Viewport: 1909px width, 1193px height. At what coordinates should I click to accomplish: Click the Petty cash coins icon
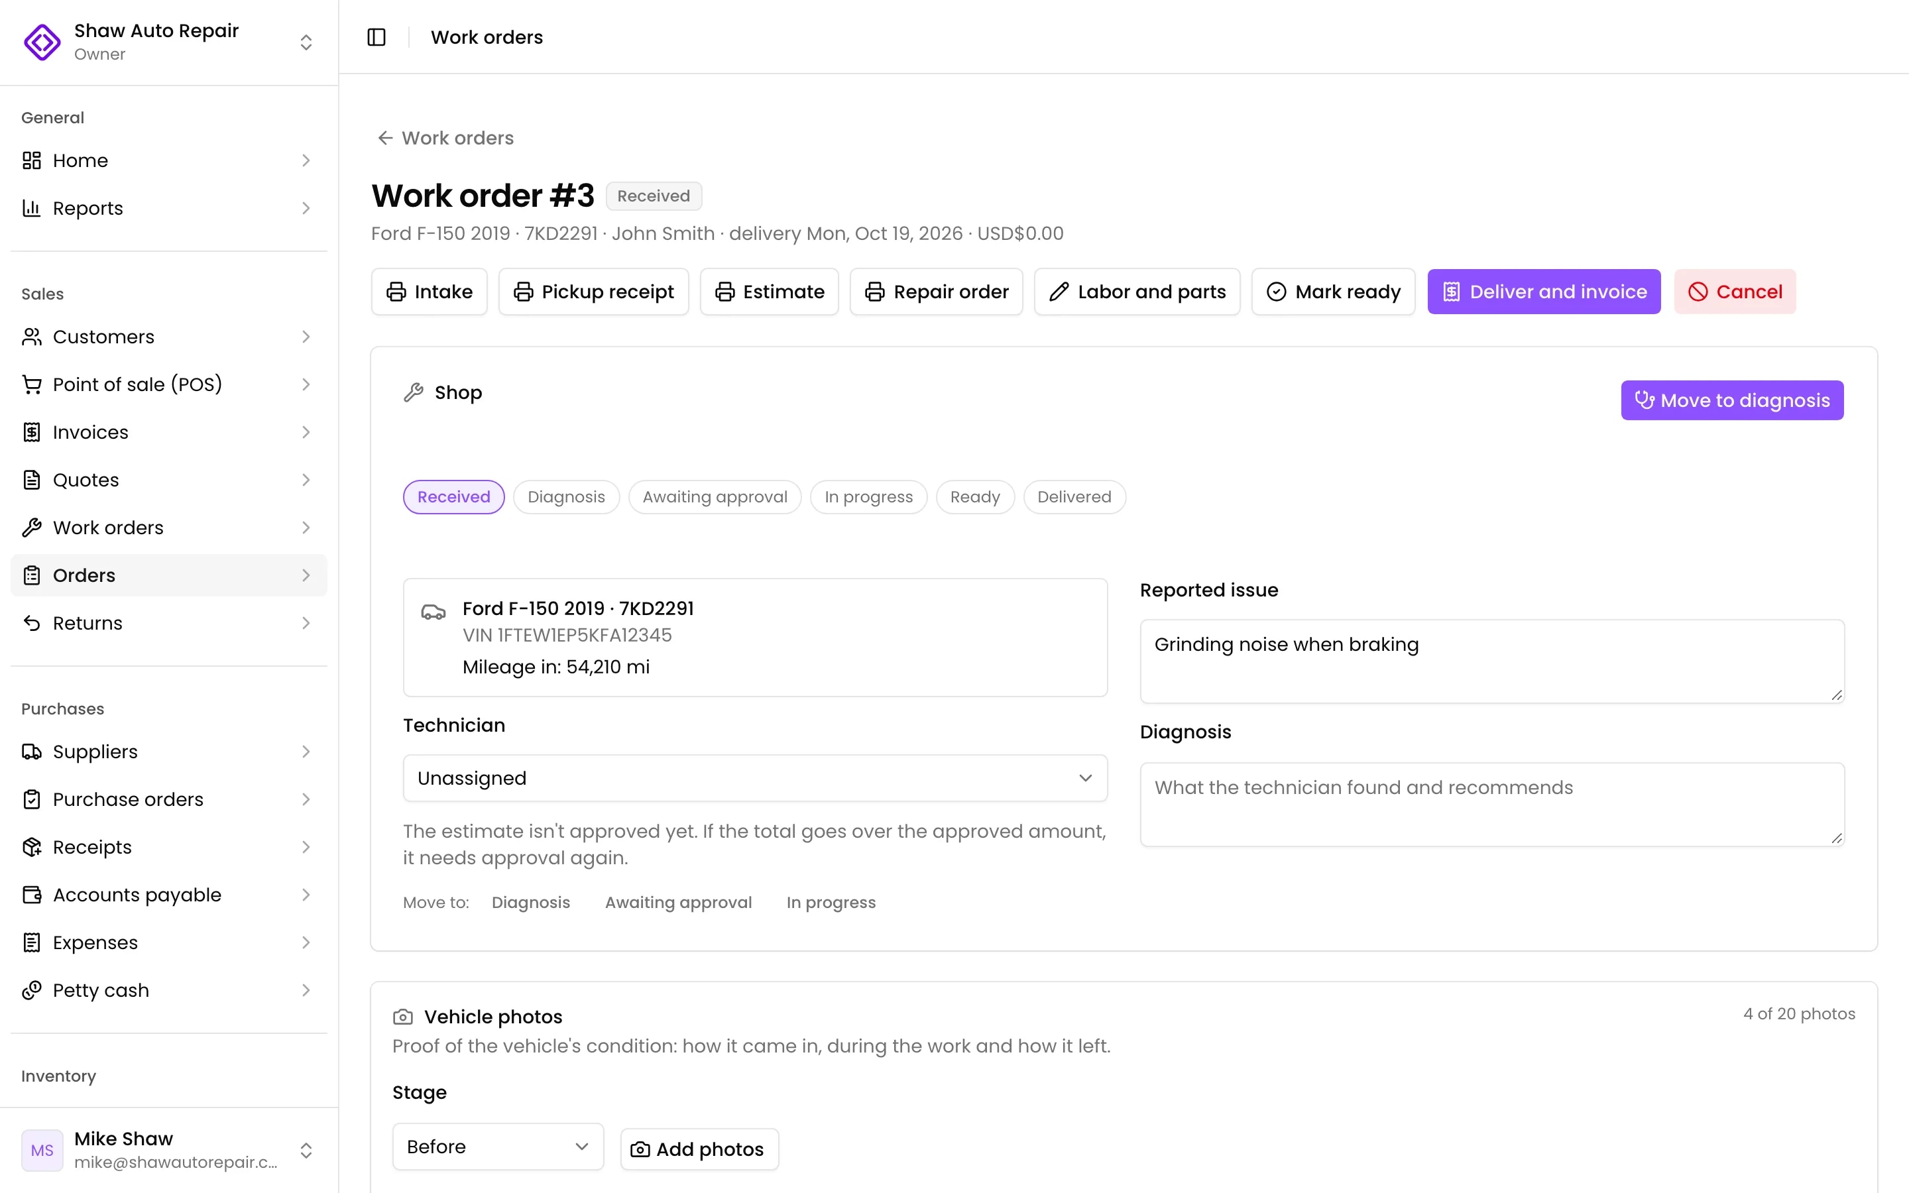(32, 990)
